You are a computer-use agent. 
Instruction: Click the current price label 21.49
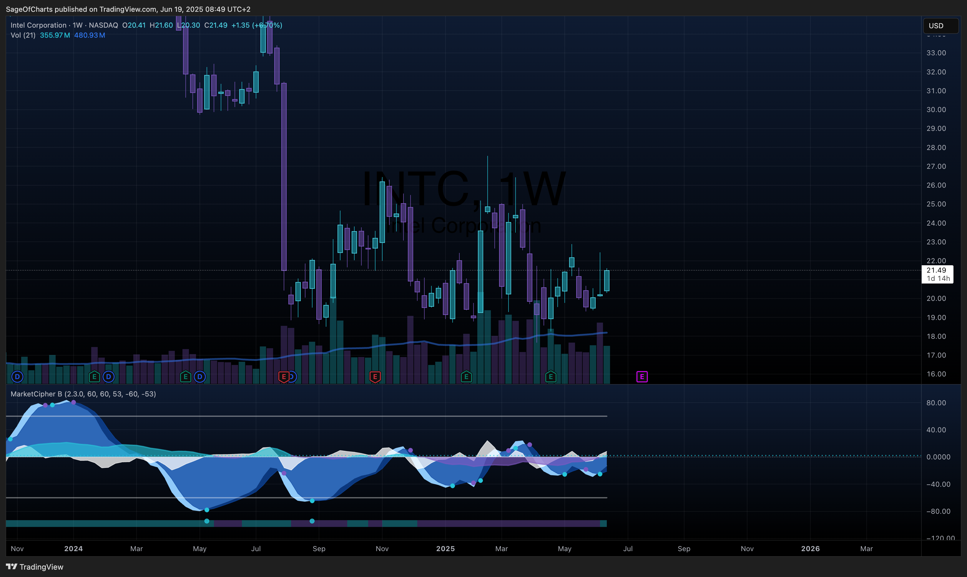click(936, 270)
